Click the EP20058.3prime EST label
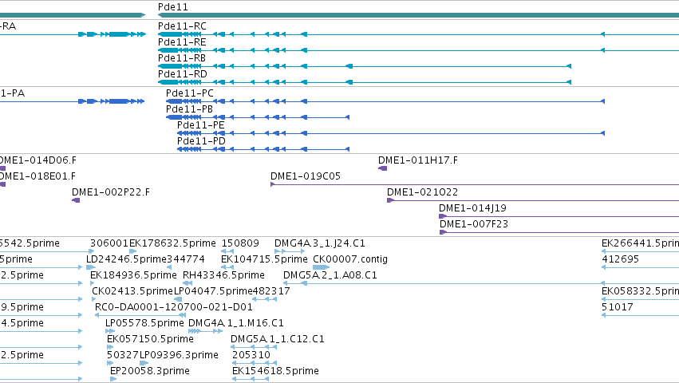 click(150, 372)
